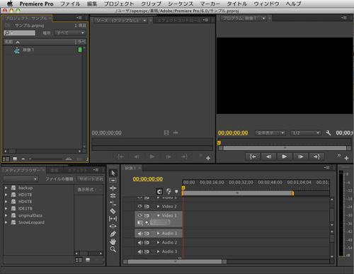Click Project panel thumbnail zoom slider
This screenshot has width=354, height=274.
[45, 159]
